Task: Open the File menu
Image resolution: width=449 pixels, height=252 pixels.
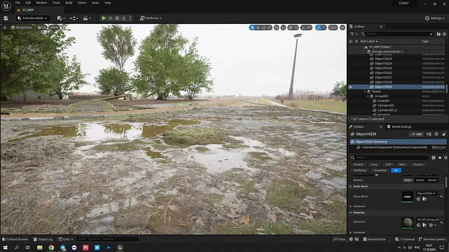Action: (x=18, y=3)
